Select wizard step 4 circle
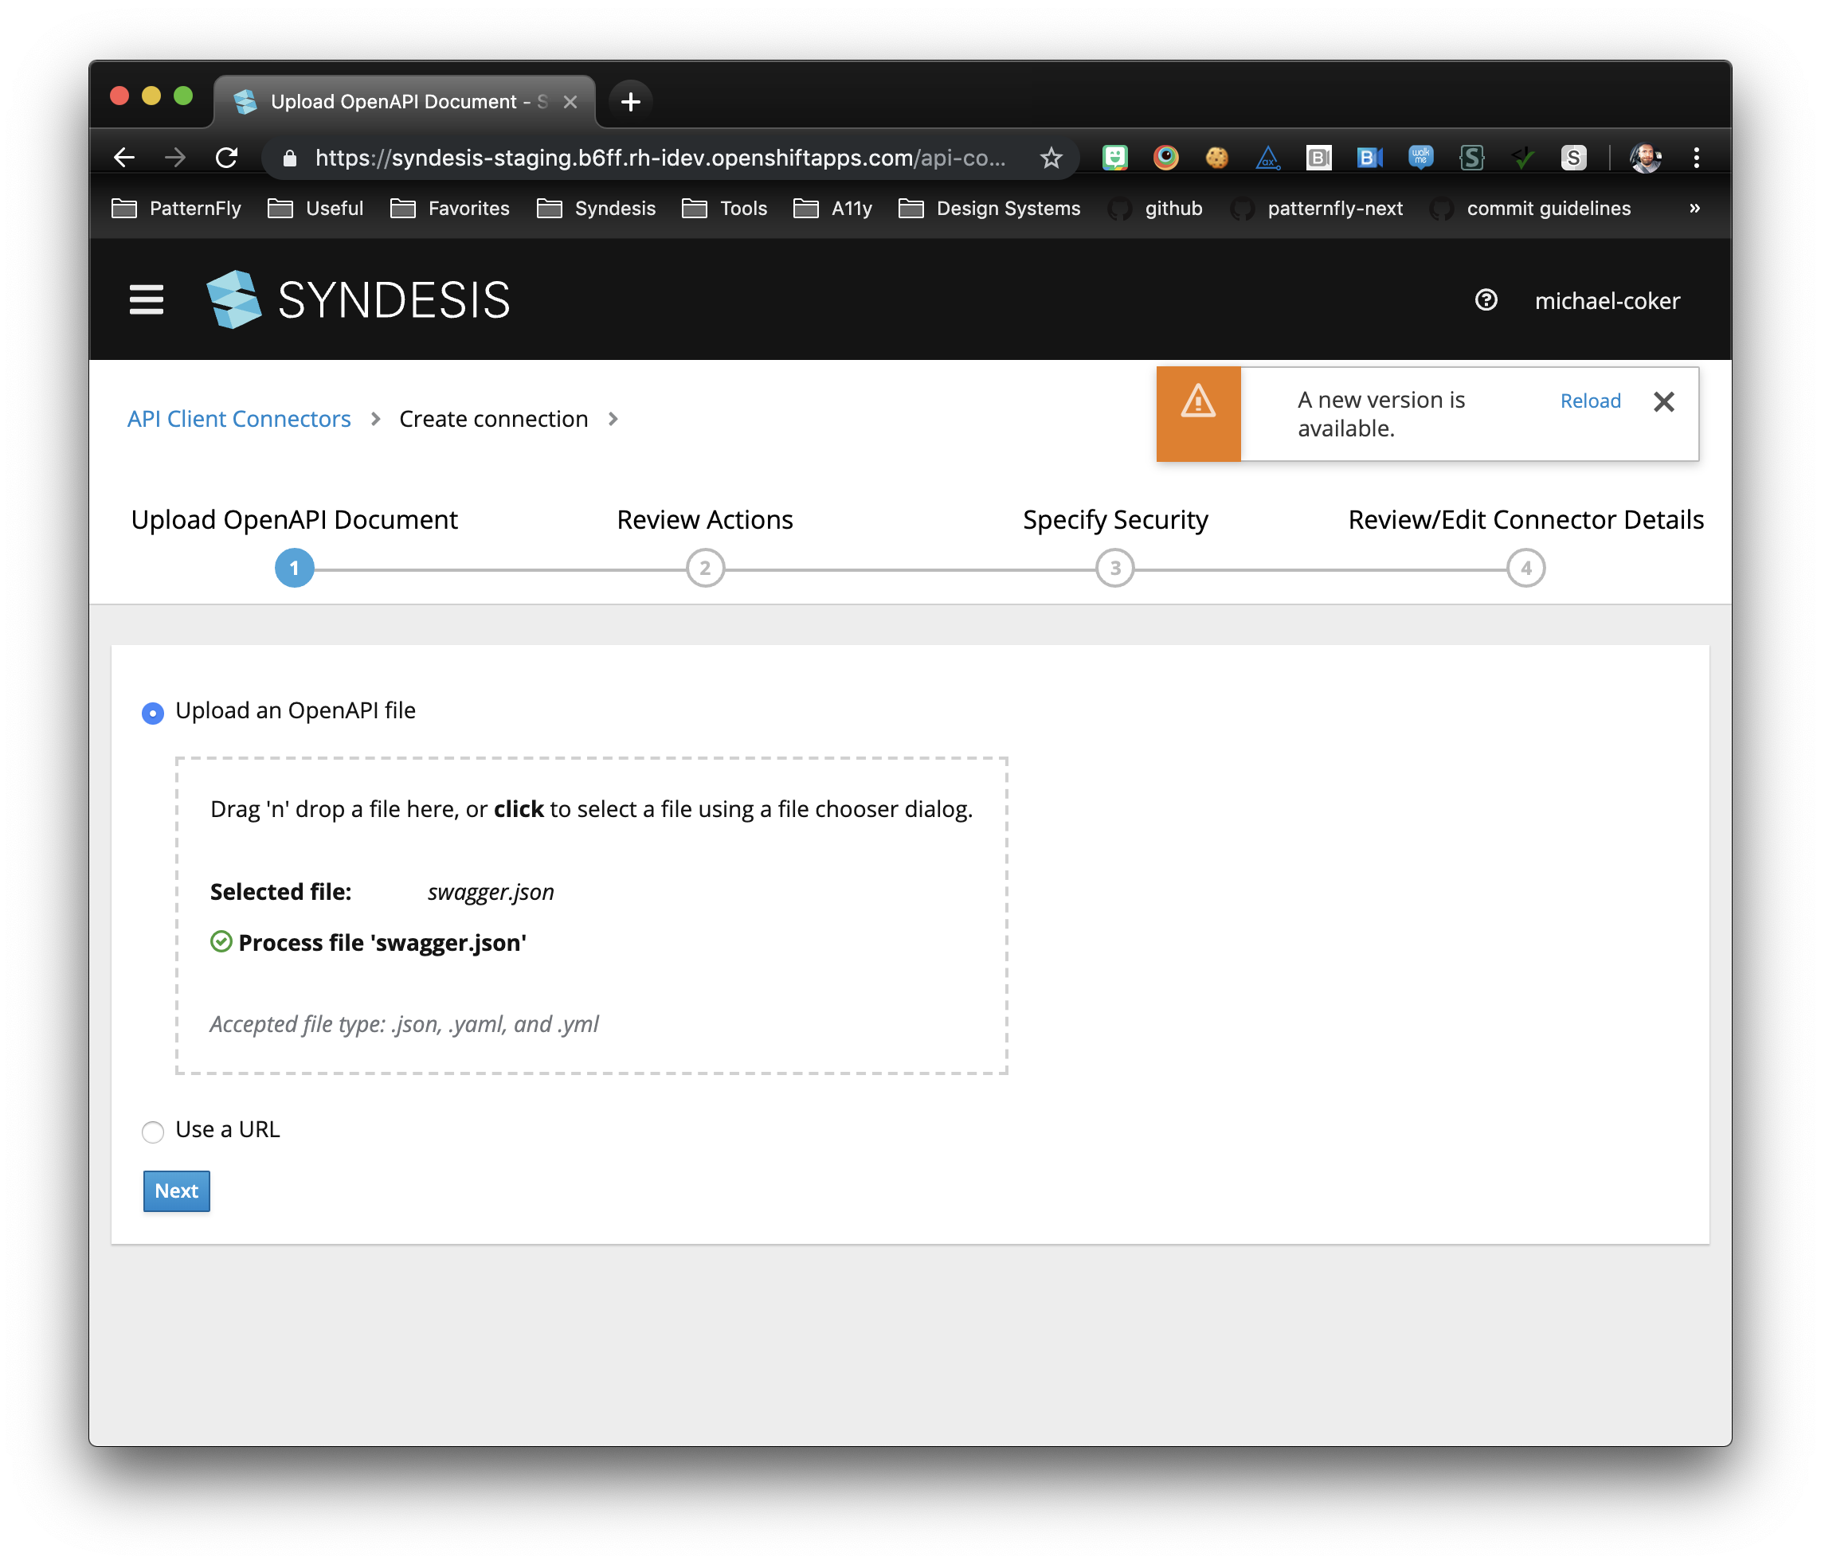The width and height of the screenshot is (1821, 1564). pos(1525,568)
